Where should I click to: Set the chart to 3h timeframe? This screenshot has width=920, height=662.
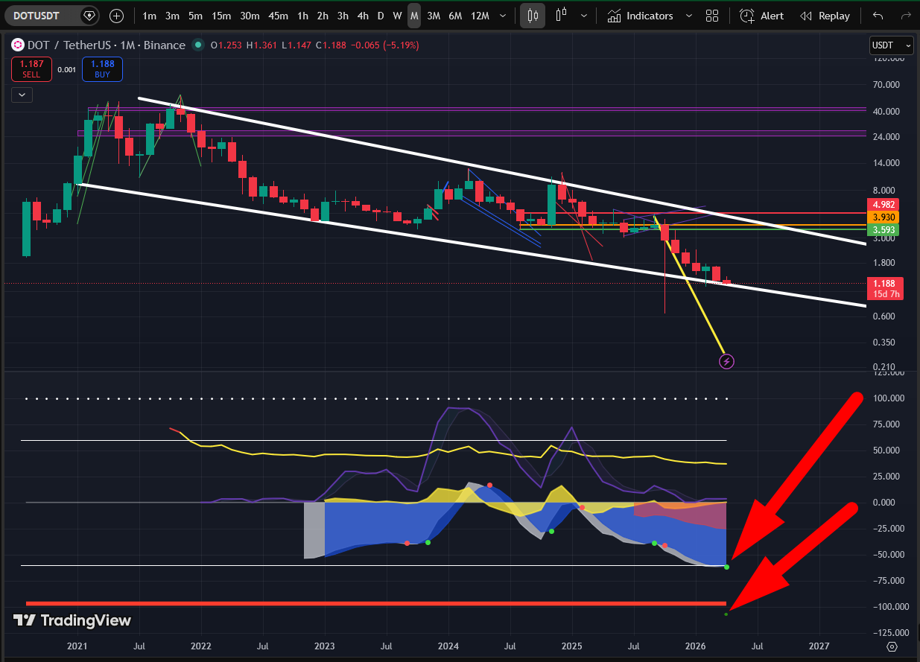pyautogui.click(x=343, y=16)
